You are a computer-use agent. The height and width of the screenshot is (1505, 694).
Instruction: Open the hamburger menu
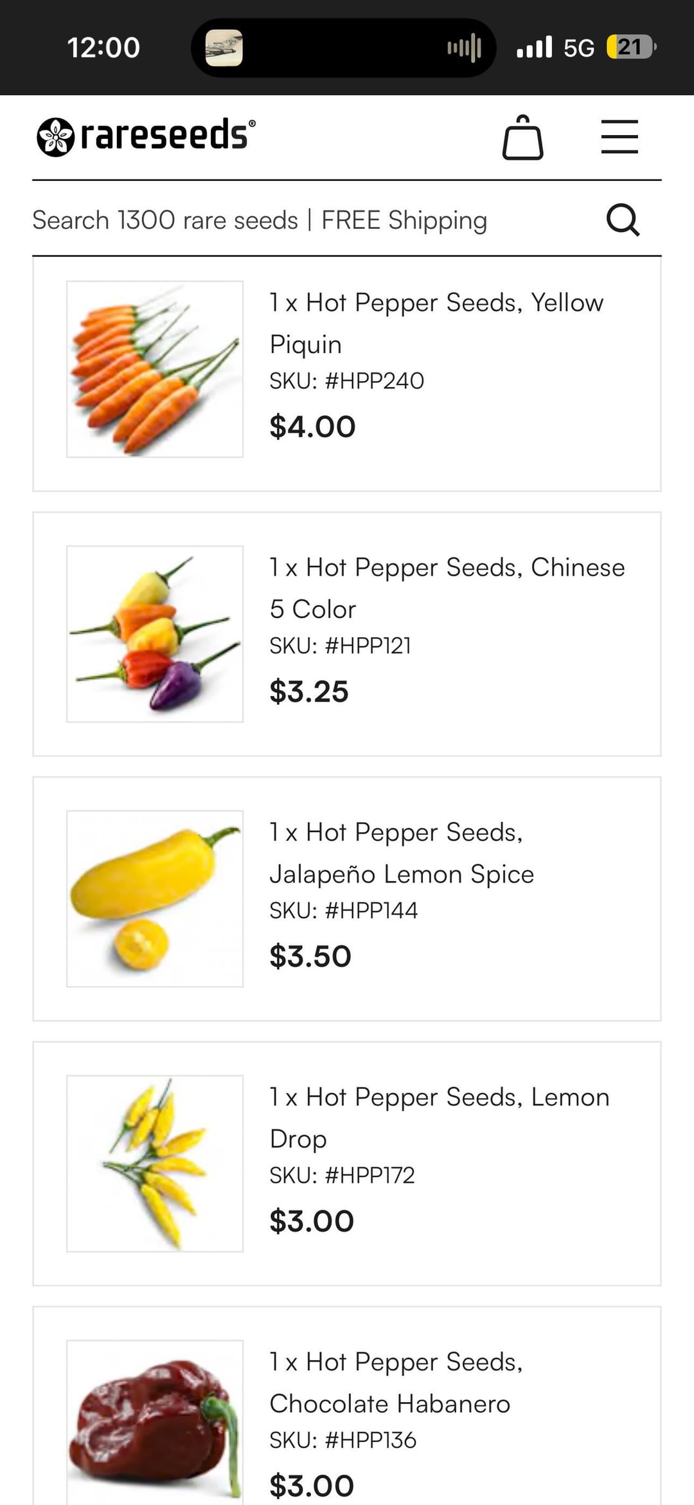pyautogui.click(x=619, y=136)
